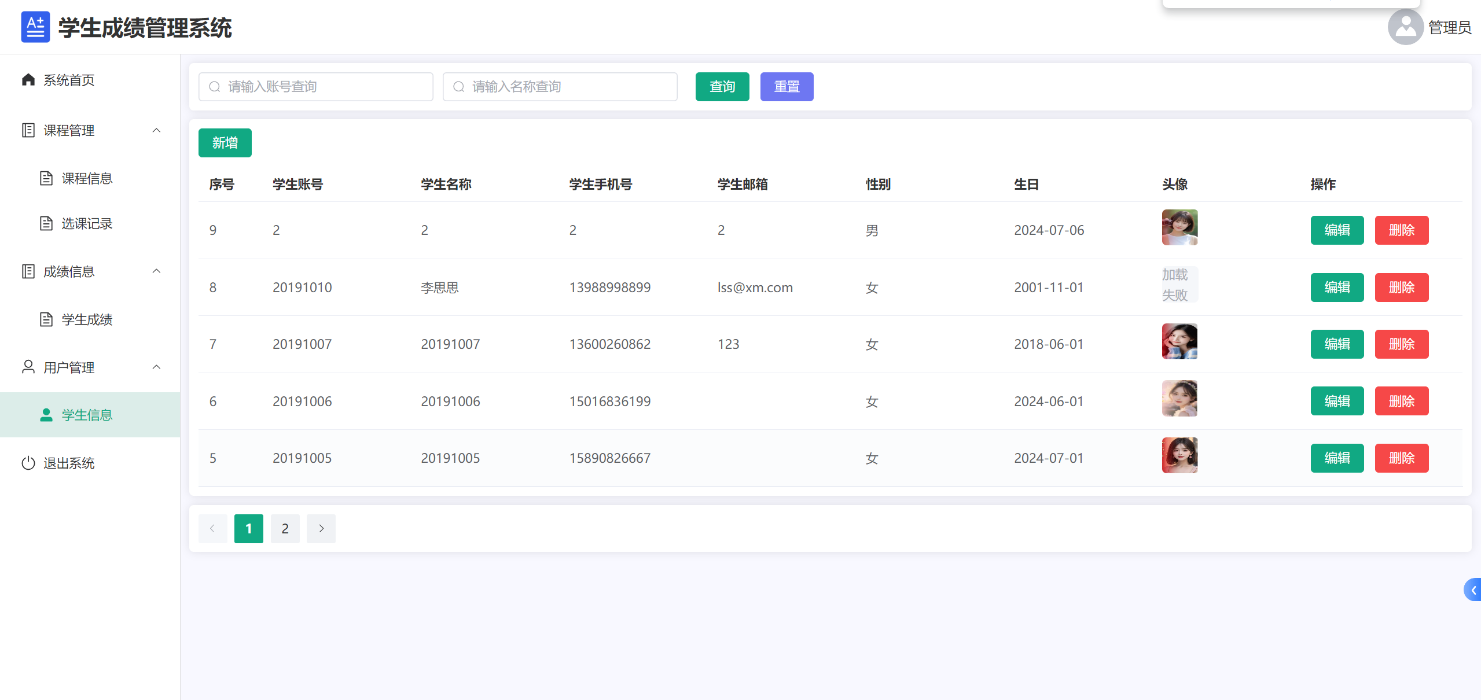Select the 课程信息 document icon
The height and width of the screenshot is (700, 1481).
46,178
